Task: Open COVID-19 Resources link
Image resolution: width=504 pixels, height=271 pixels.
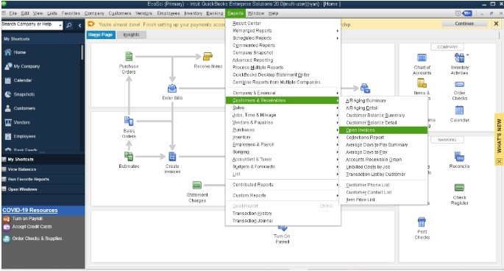Action: [30, 210]
